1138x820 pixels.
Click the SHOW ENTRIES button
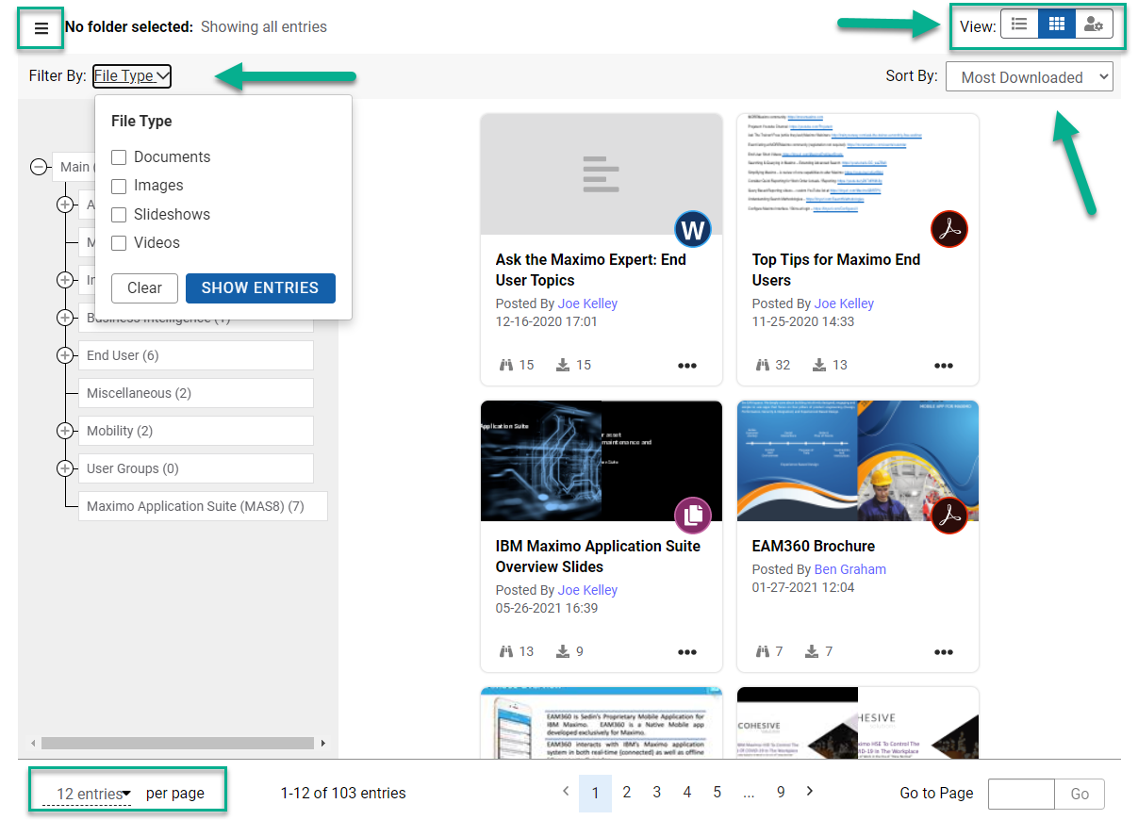point(260,288)
